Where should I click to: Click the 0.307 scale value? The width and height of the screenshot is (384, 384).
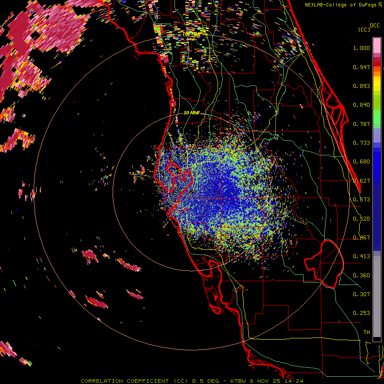361,294
